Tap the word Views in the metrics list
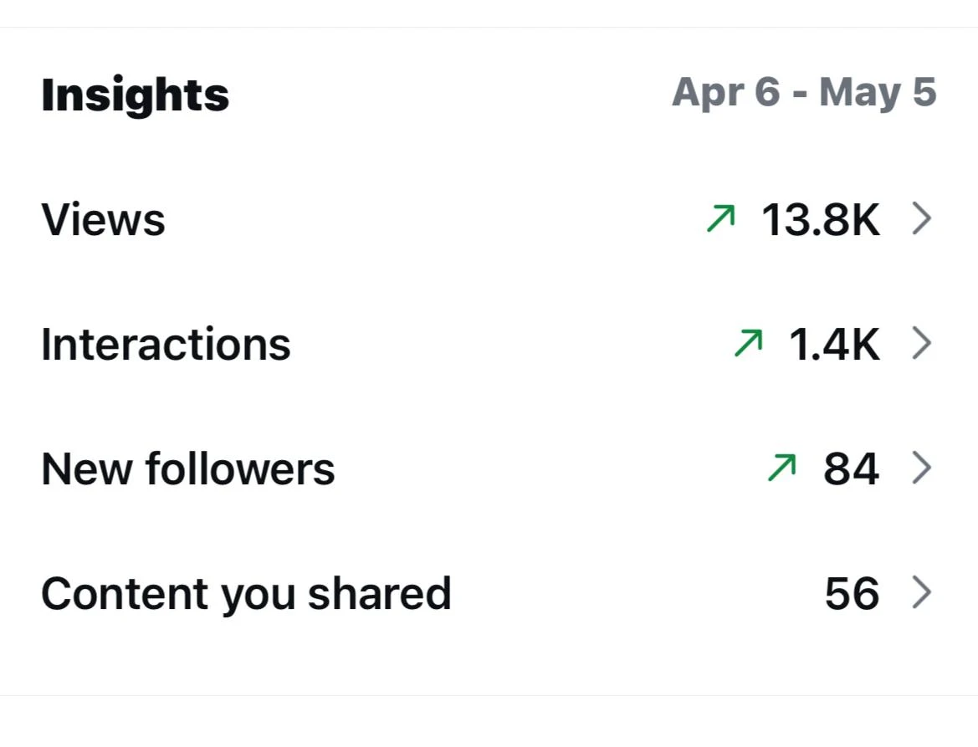978x747 pixels. click(x=103, y=219)
